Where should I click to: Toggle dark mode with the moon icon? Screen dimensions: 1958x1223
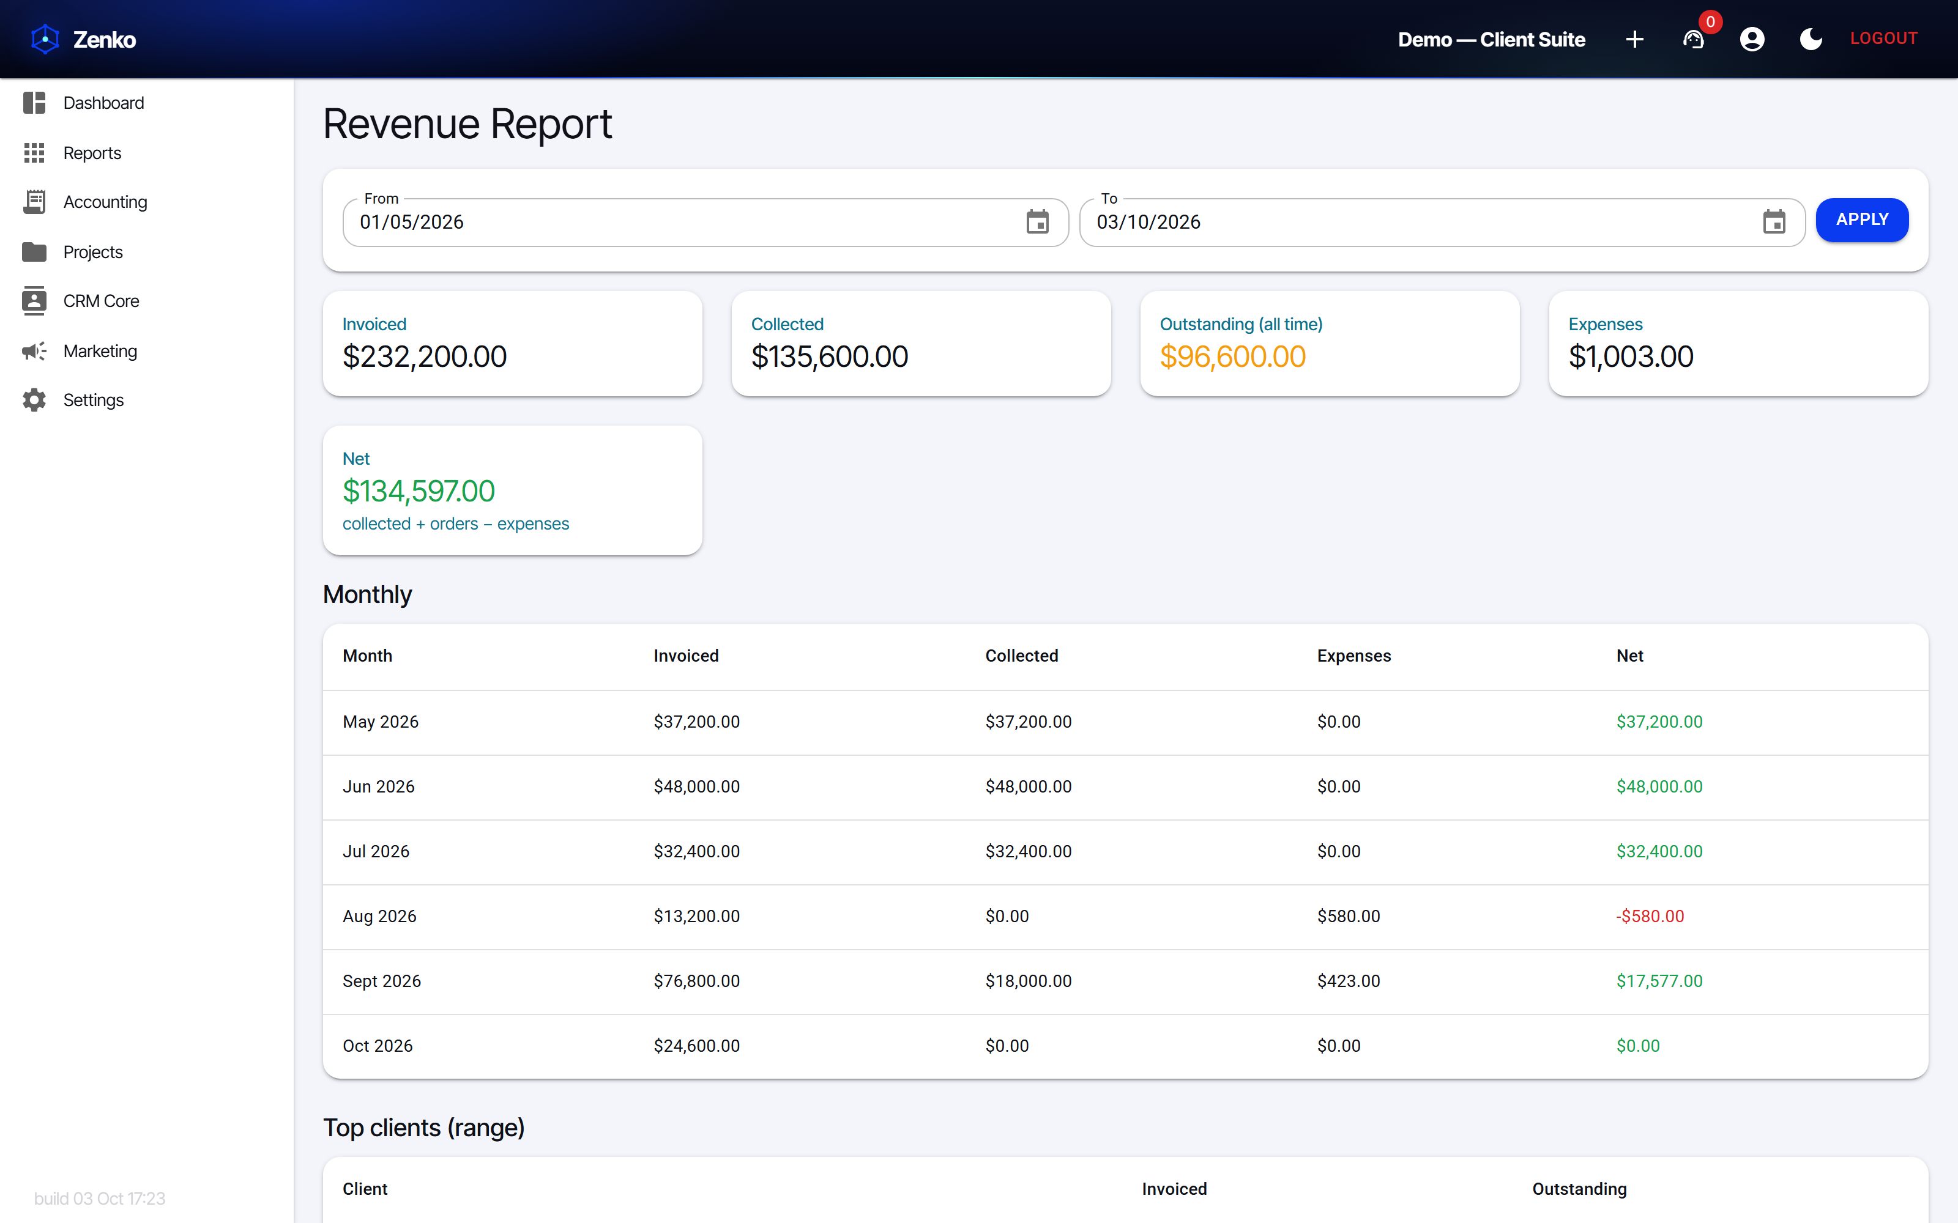click(1811, 39)
